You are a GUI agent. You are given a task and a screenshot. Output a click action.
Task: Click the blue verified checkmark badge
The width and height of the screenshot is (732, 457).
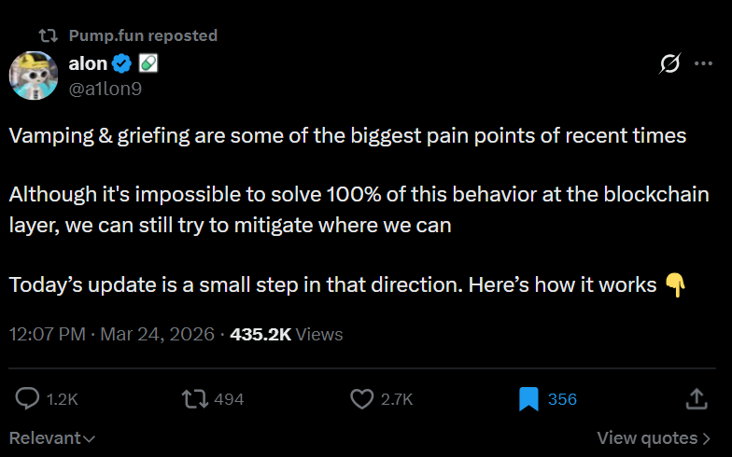(x=122, y=64)
